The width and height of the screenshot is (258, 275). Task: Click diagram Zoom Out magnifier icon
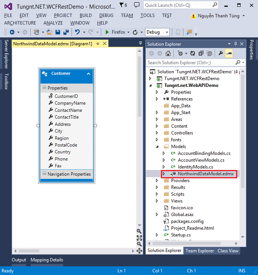click(139, 244)
